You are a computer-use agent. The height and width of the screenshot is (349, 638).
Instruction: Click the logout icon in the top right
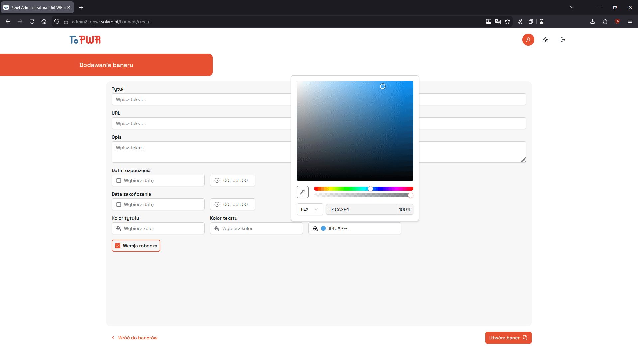pos(563,40)
